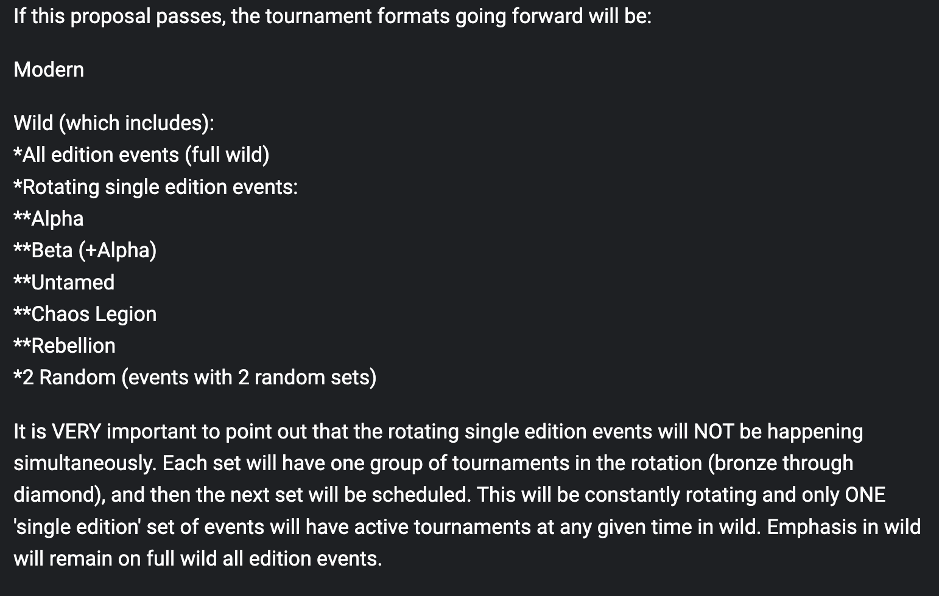Click the 'Wild (which includes):' heading text
This screenshot has width=939, height=596.
coord(114,123)
